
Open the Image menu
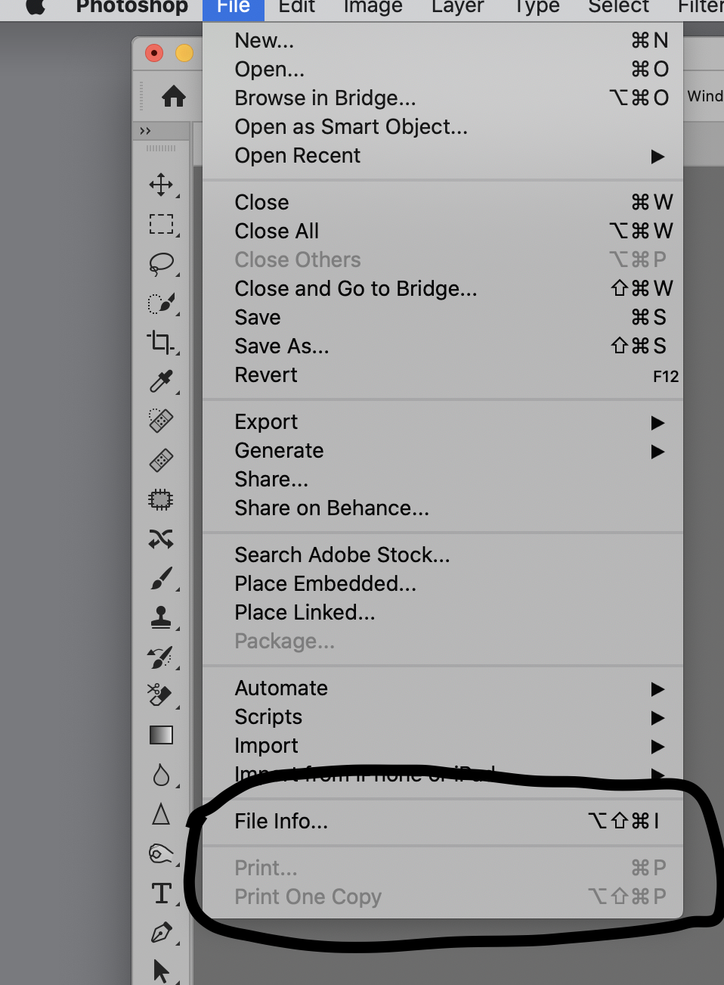click(x=372, y=7)
